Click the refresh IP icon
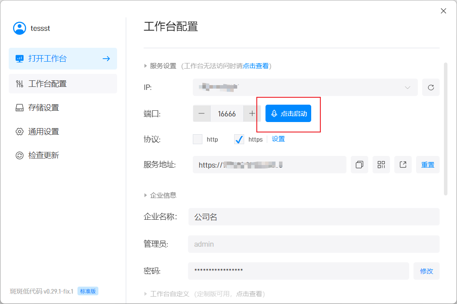This screenshot has width=457, height=304. point(430,87)
